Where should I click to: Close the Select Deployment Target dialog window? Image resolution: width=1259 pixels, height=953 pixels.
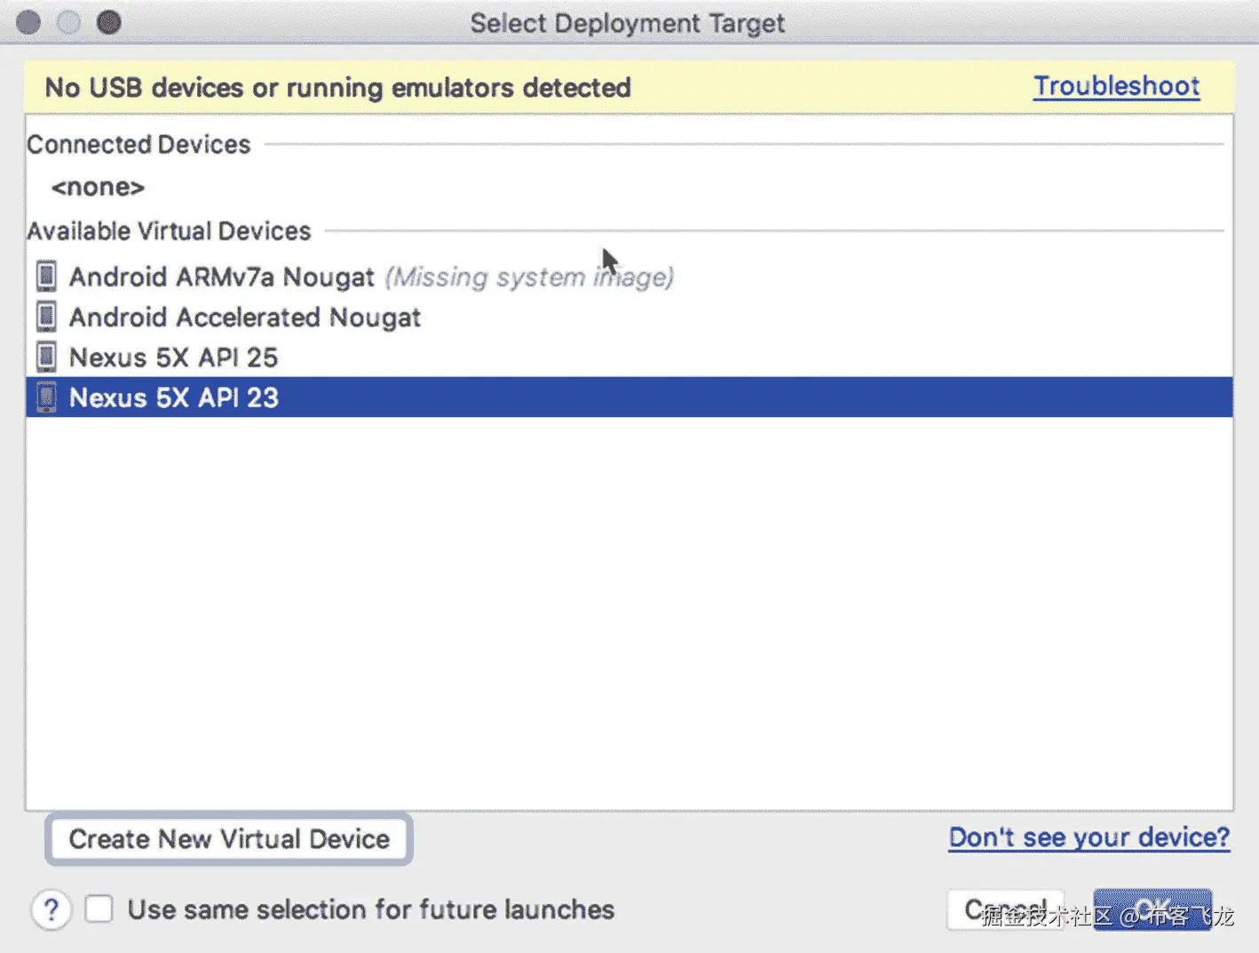point(28,22)
